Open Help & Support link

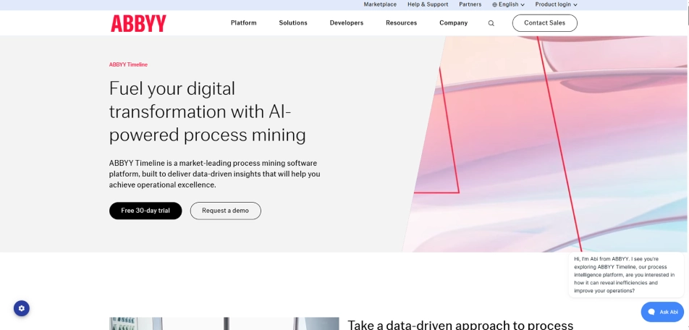428,4
